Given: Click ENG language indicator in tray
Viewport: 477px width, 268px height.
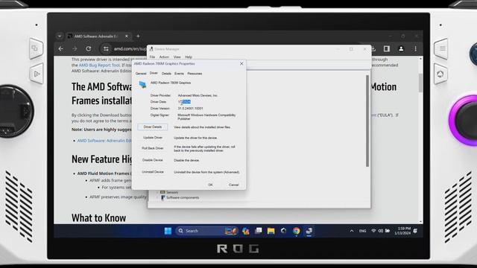Looking at the screenshot, I should pyautogui.click(x=363, y=231).
